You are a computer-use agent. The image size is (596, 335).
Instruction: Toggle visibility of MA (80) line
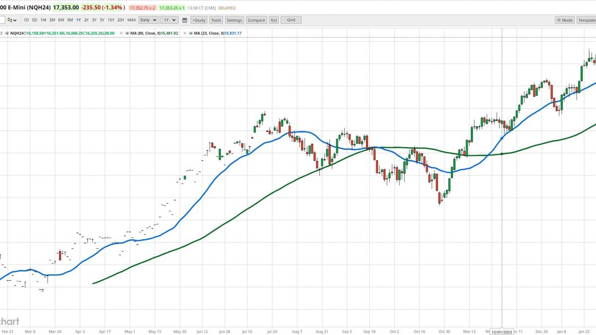[127, 33]
